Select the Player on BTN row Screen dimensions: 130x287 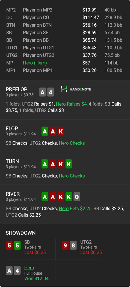[65, 25]
